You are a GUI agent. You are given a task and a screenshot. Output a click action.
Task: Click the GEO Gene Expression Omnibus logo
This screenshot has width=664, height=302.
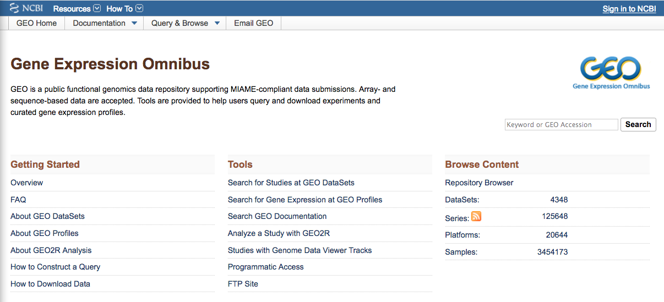click(611, 72)
